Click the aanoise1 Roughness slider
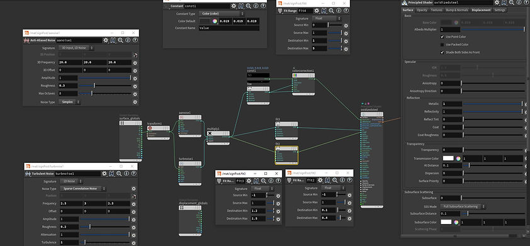The height and width of the screenshot is (246, 530). click(104, 86)
